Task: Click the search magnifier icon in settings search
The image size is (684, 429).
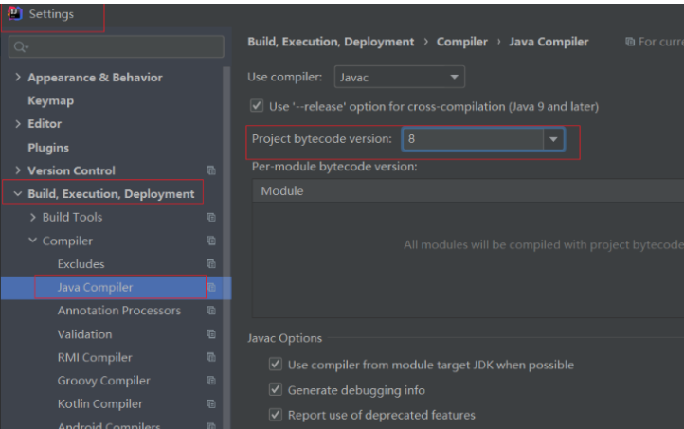Action: [x=21, y=46]
